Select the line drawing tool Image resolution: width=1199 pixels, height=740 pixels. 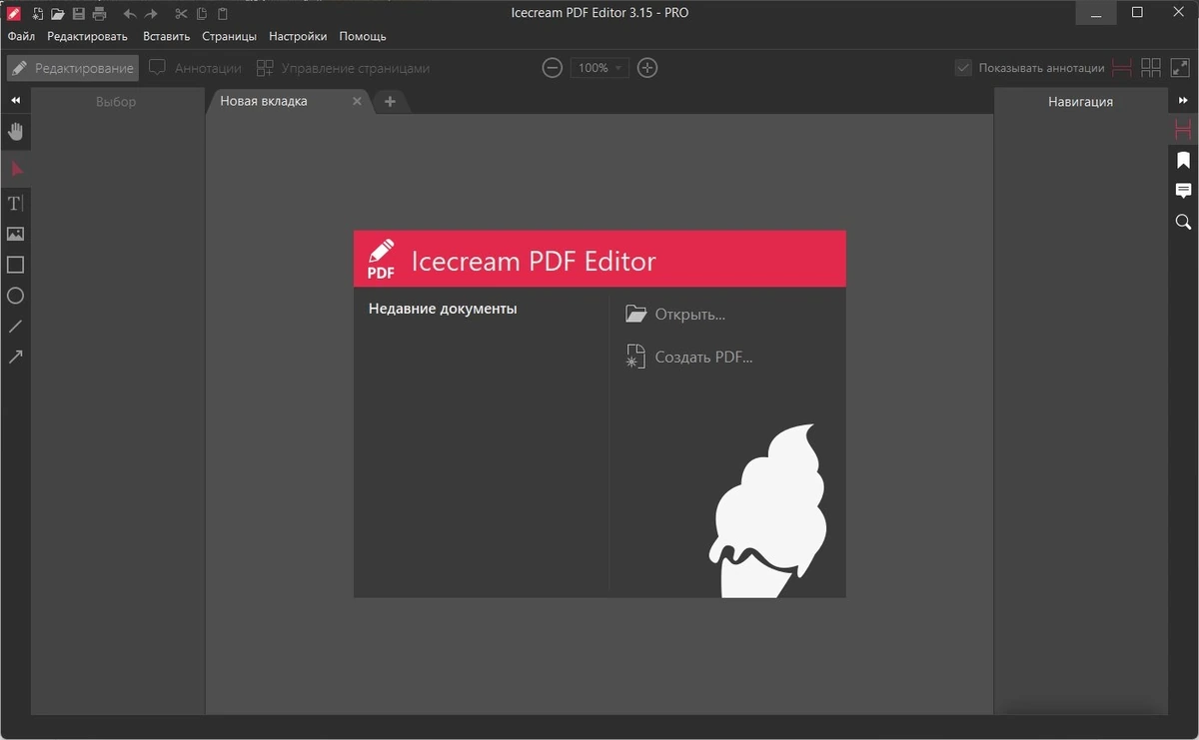tap(15, 327)
